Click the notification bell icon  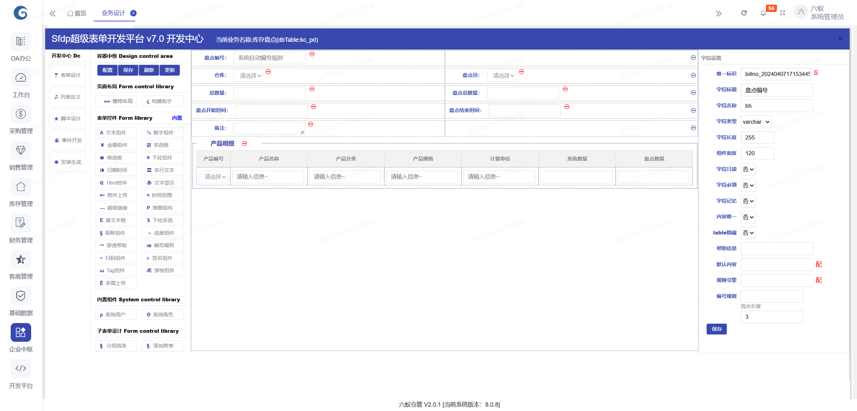[763, 13]
